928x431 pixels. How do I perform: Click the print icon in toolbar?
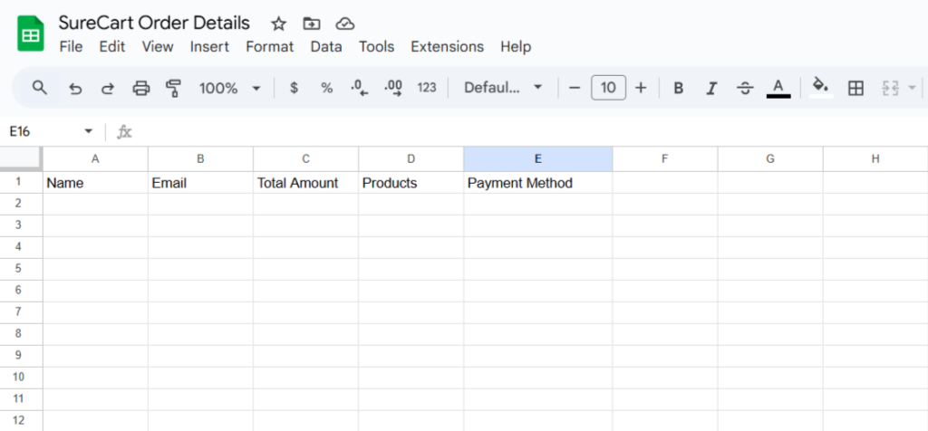[x=140, y=88]
